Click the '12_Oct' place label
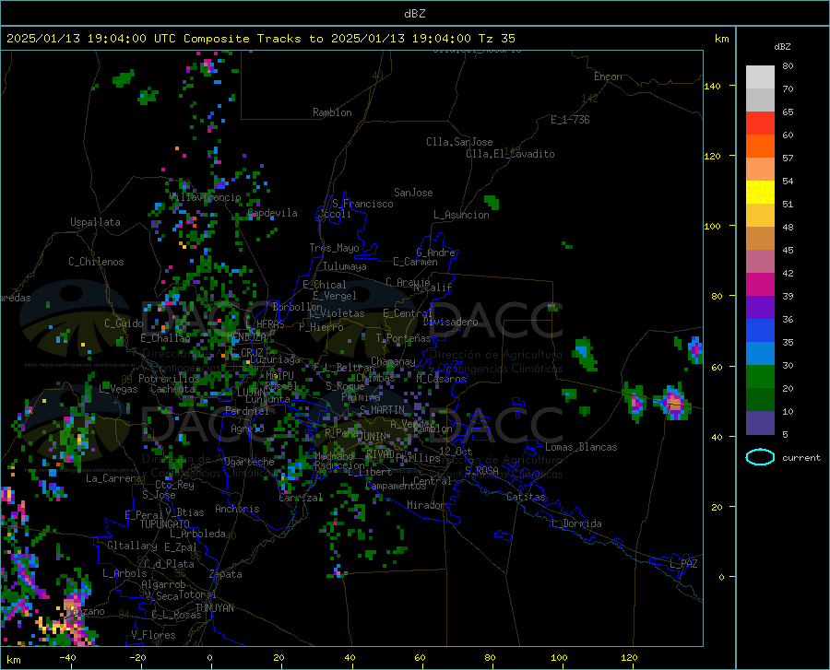830x670 pixels. pos(456,451)
